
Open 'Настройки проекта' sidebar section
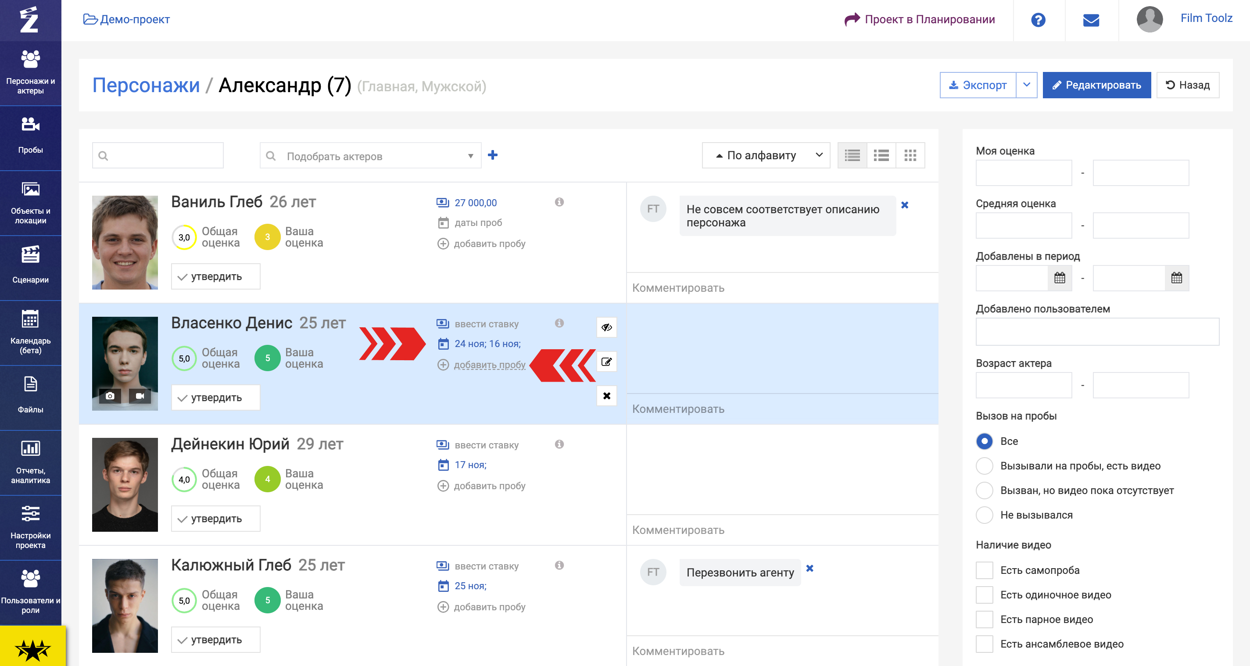[x=31, y=528]
